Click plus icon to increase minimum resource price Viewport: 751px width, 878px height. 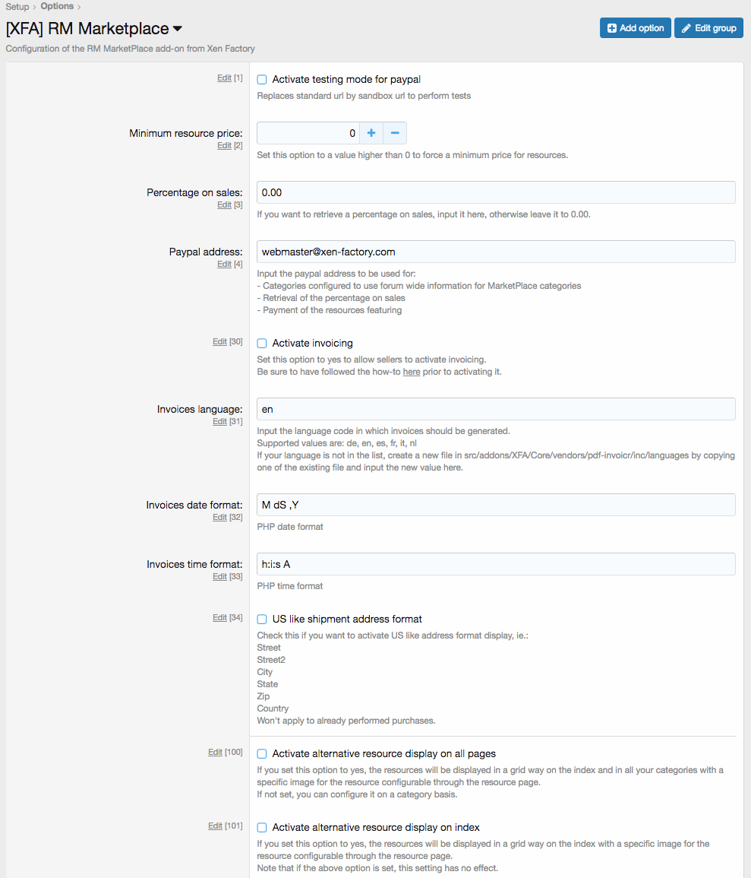coord(371,133)
